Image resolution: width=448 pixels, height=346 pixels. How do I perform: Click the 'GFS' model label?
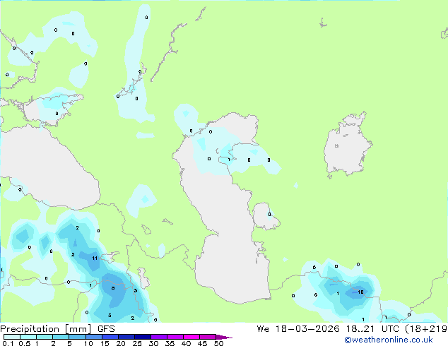coord(106,329)
